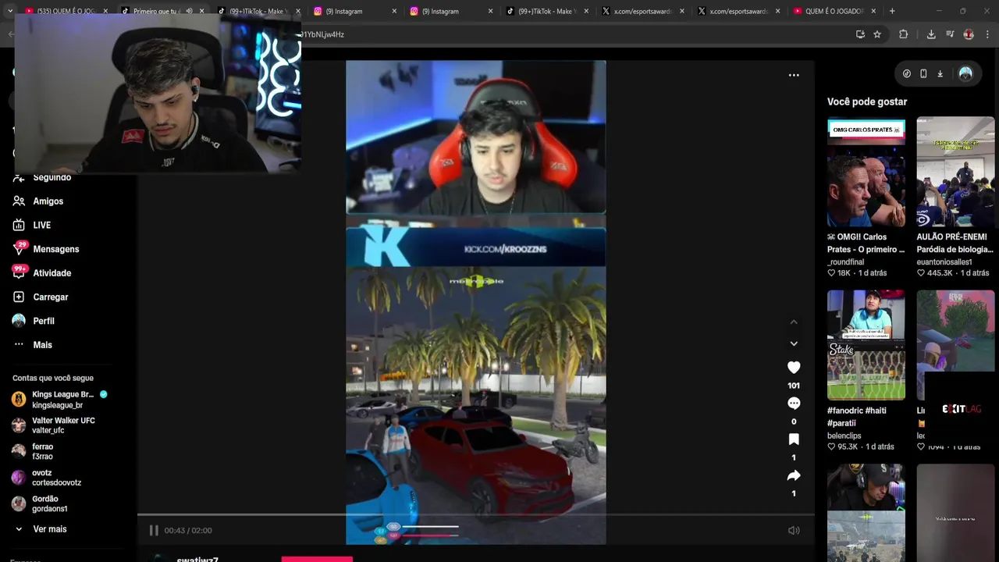Share the video with the arrow icon
Screen dimensions: 999x562
tap(794, 475)
